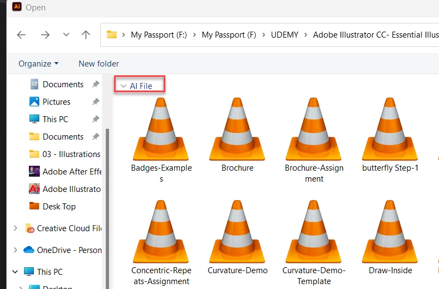Open pinned Documents in quick access

[63, 85]
